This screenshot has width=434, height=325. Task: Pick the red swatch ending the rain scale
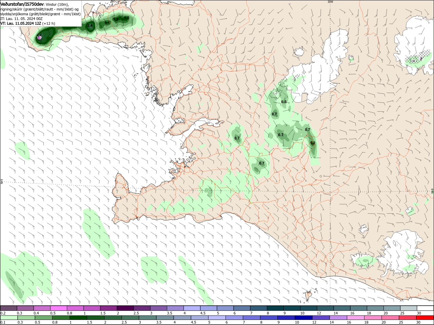(425, 318)
